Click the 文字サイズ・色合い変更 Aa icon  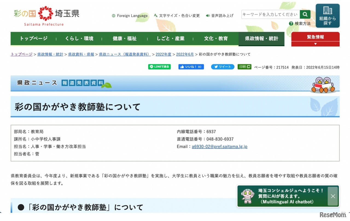pos(156,16)
